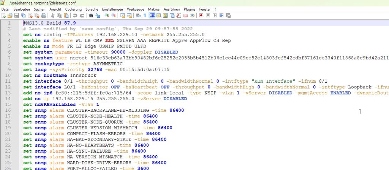Toggle file monitoring with the eye icon
Viewport: 389px width, 170px height.
[192, 15]
